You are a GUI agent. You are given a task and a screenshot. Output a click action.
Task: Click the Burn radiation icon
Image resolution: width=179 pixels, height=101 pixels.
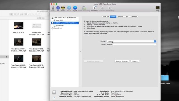point(63,8)
